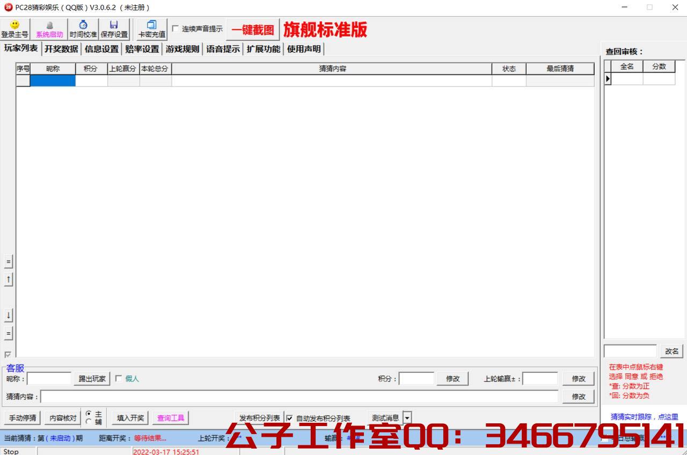This screenshot has width=687, height=455.
Task: Click the move-to-top button beside the list
Action: pyautogui.click(x=8, y=262)
